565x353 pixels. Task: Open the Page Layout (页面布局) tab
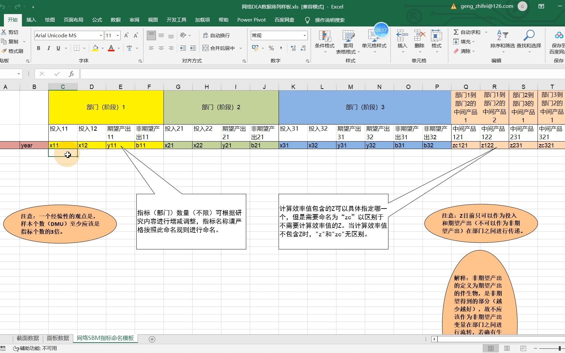pos(73,20)
